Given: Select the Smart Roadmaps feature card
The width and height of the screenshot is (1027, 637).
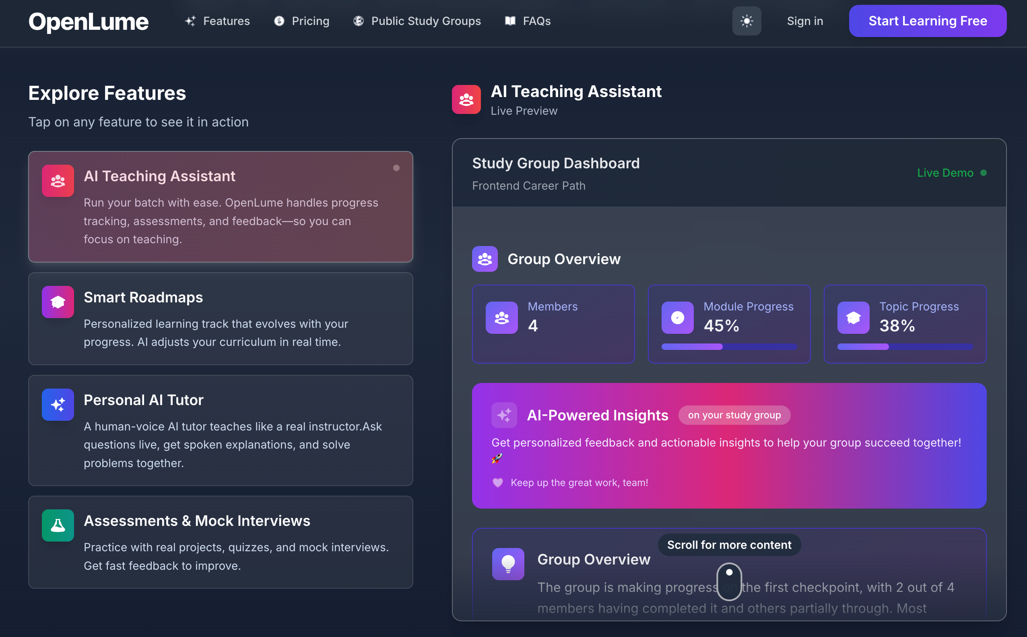Looking at the screenshot, I should point(220,319).
